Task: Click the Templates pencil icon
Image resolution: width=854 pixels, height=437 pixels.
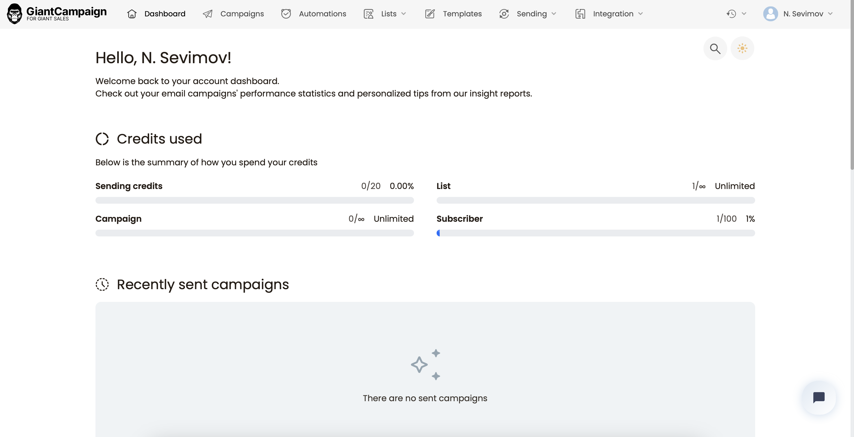Action: (x=430, y=14)
